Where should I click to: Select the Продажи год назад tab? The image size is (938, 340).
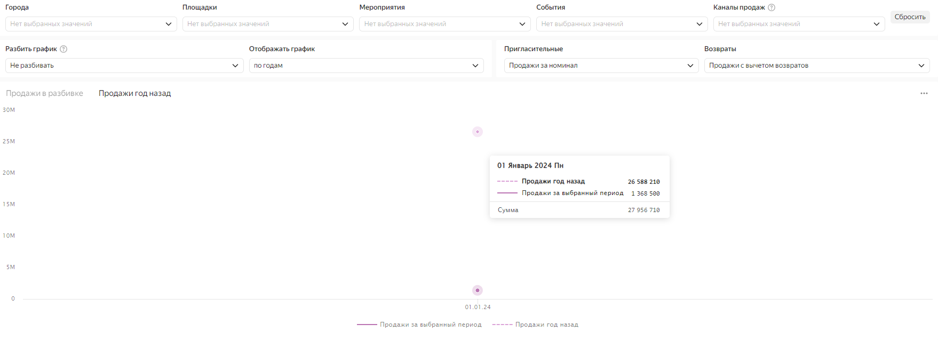coord(134,93)
